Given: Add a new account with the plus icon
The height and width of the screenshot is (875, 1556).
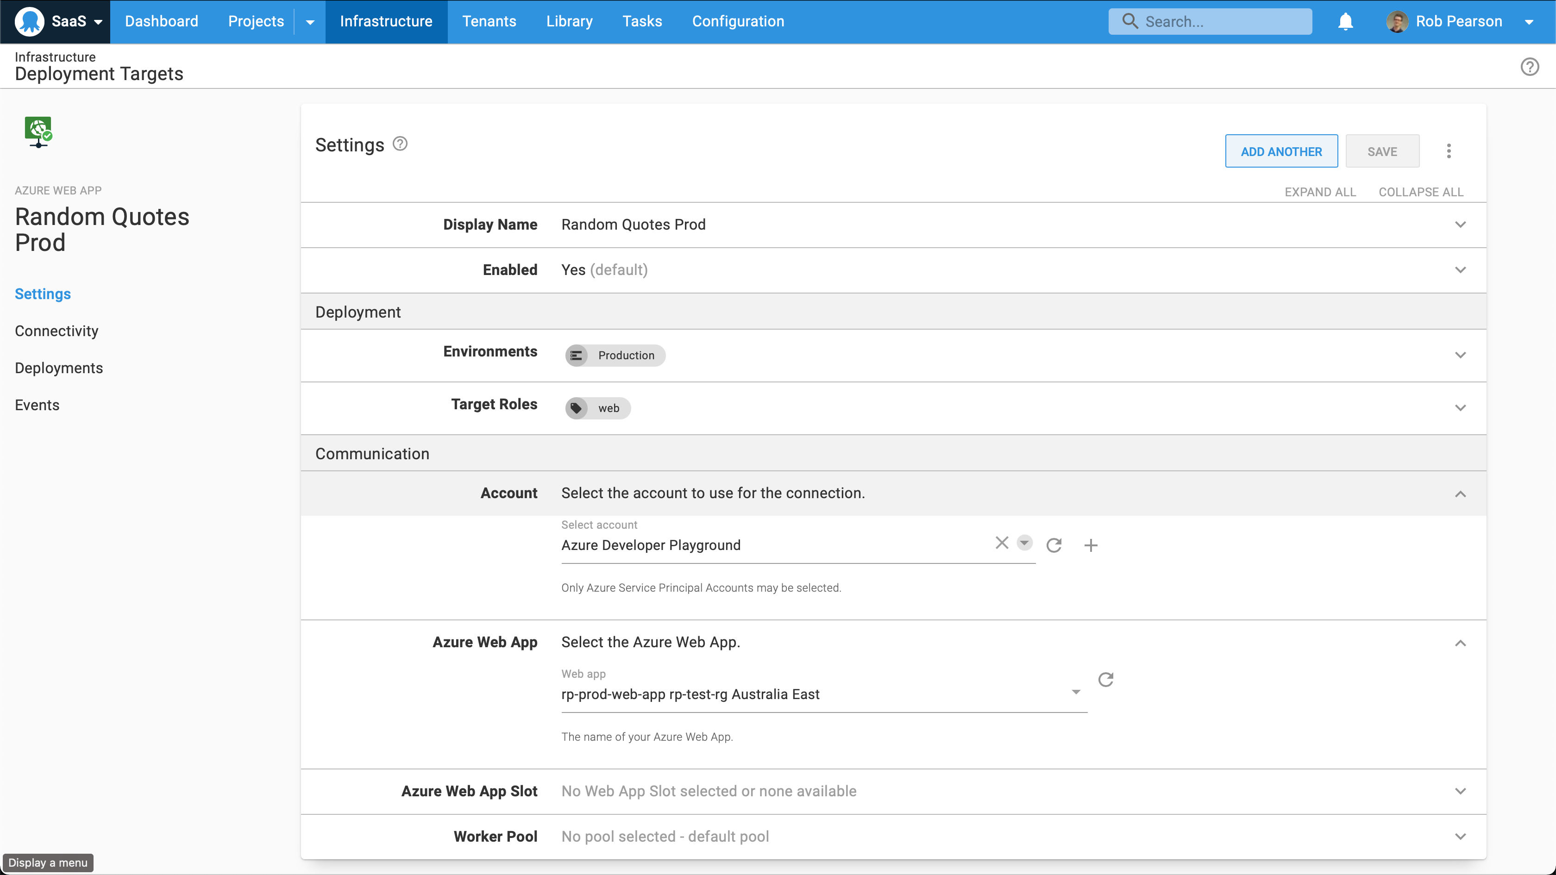Looking at the screenshot, I should tap(1091, 545).
